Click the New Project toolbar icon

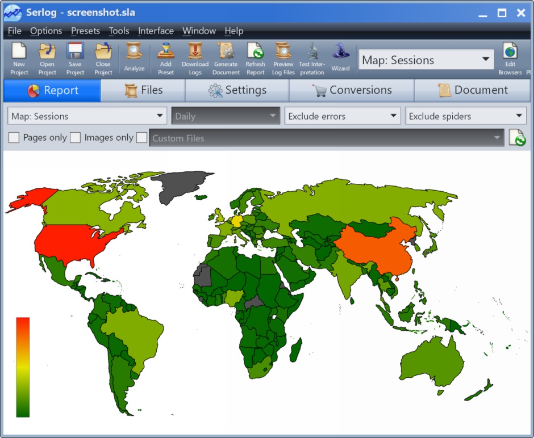[19, 53]
